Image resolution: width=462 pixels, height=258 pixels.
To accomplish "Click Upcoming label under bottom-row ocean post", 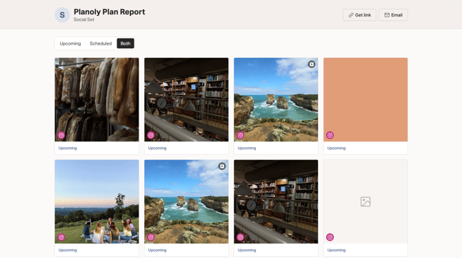I will (x=157, y=250).
